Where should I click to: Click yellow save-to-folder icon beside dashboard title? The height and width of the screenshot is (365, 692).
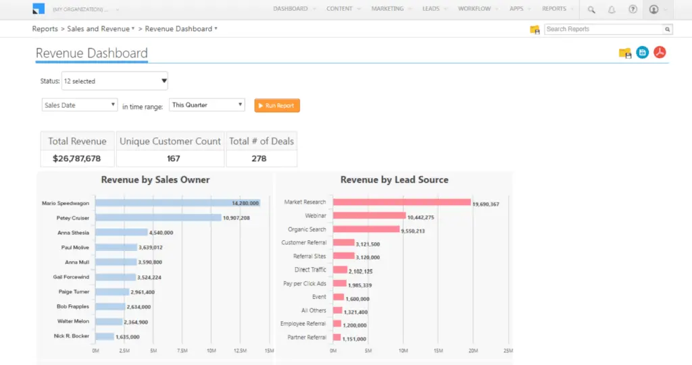(625, 53)
